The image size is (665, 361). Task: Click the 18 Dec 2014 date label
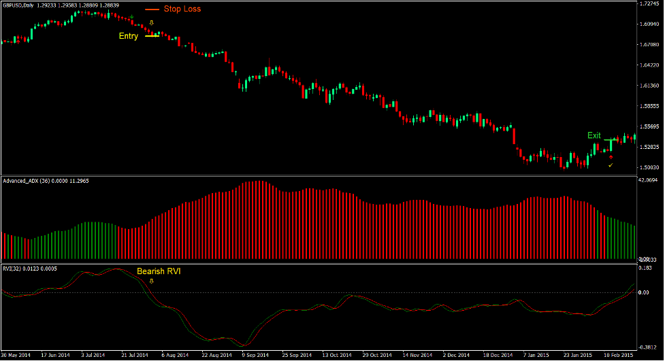pyautogui.click(x=498, y=355)
